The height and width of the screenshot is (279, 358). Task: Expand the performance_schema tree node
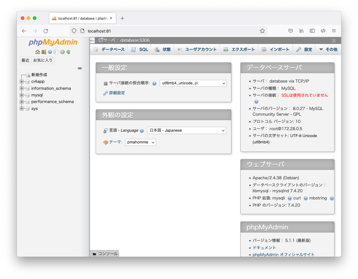pyautogui.click(x=22, y=102)
